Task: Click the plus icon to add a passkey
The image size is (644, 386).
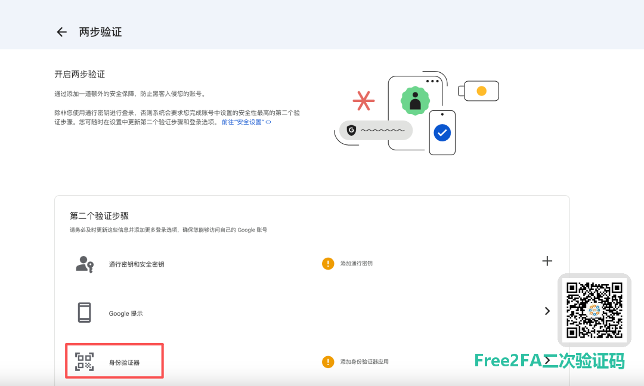Action: (547, 261)
